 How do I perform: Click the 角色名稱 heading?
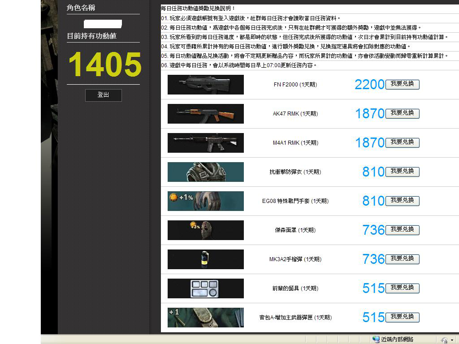(x=81, y=8)
